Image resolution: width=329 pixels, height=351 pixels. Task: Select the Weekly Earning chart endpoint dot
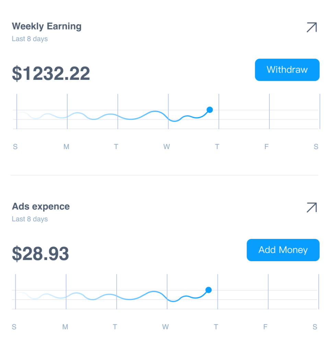pyautogui.click(x=210, y=110)
